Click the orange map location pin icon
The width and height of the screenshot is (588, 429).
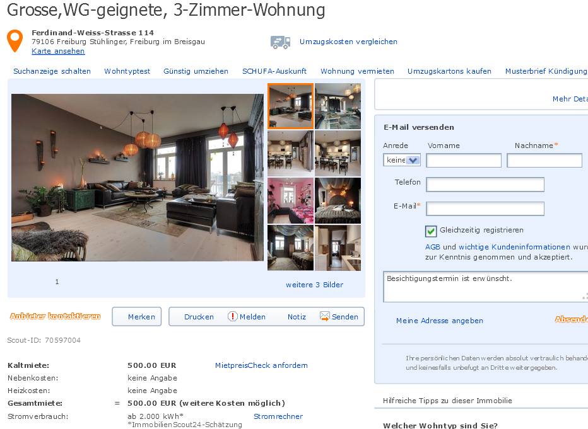click(x=15, y=41)
